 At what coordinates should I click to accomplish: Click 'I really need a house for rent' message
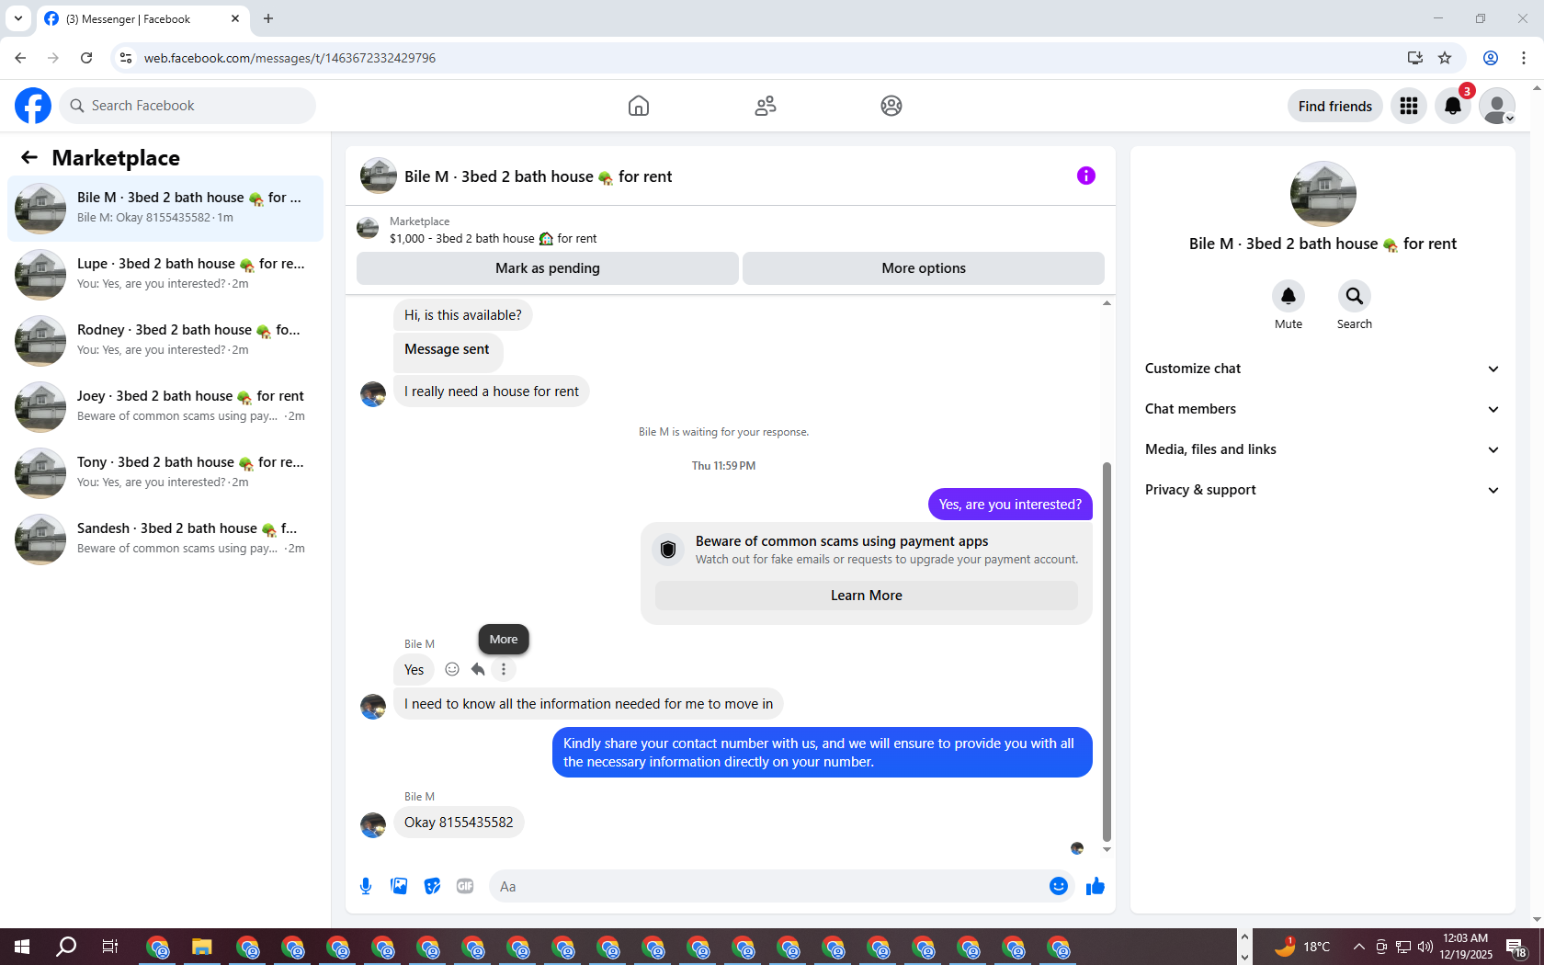pyautogui.click(x=492, y=392)
